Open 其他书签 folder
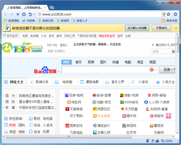Viewport: 181px width, 145px height. click(170, 21)
